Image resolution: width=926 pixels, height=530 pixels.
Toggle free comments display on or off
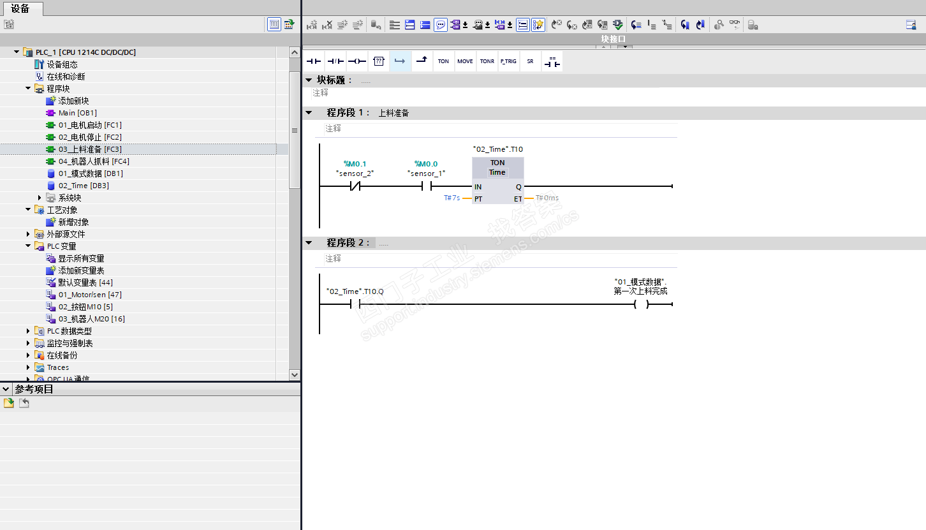441,25
